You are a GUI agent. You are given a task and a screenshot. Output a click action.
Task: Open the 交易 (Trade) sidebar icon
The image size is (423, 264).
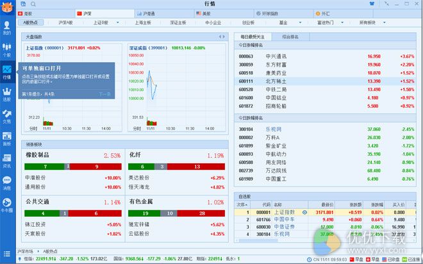7,117
